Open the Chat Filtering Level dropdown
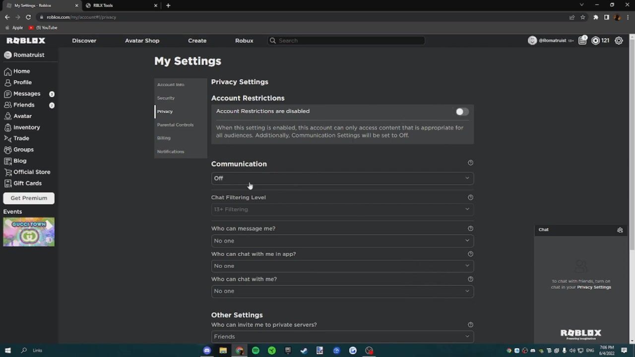This screenshot has width=635, height=357. coord(342,209)
